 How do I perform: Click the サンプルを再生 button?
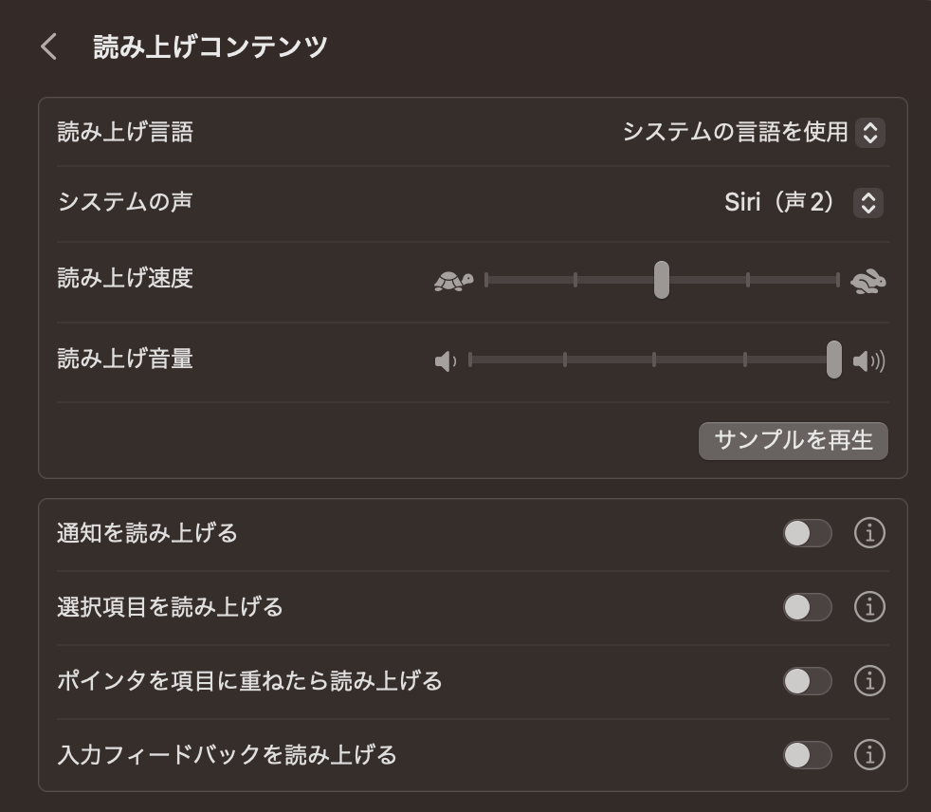[x=793, y=440]
